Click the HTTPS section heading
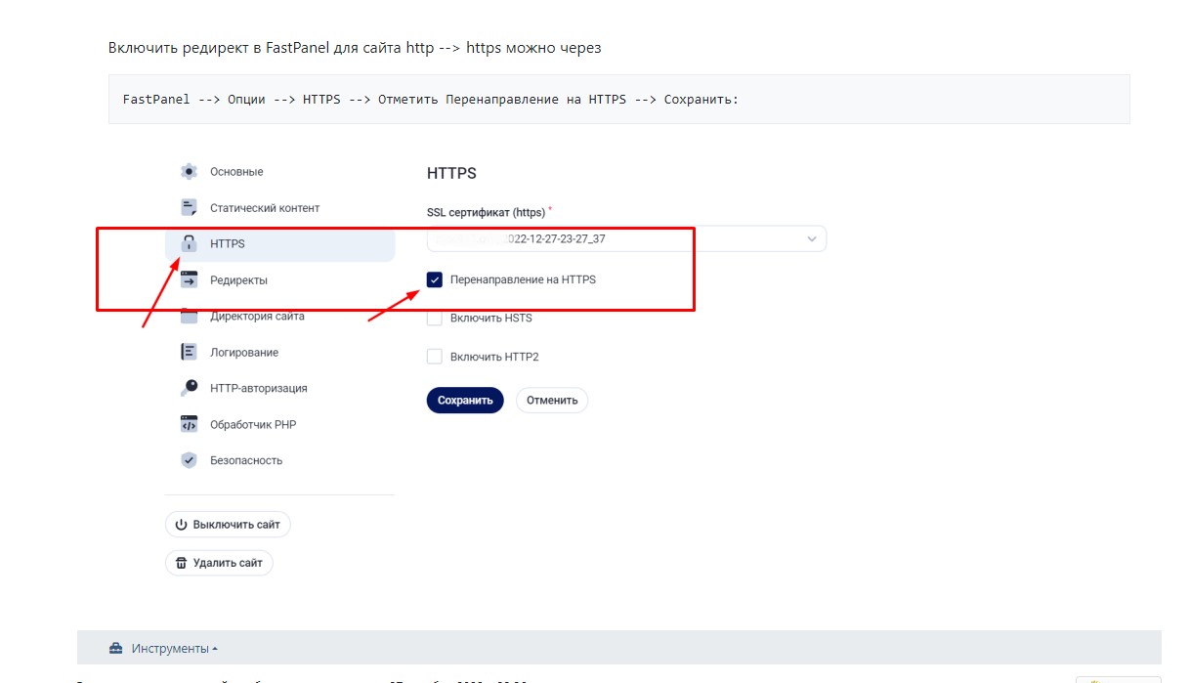The width and height of the screenshot is (1190, 683). [x=451, y=173]
